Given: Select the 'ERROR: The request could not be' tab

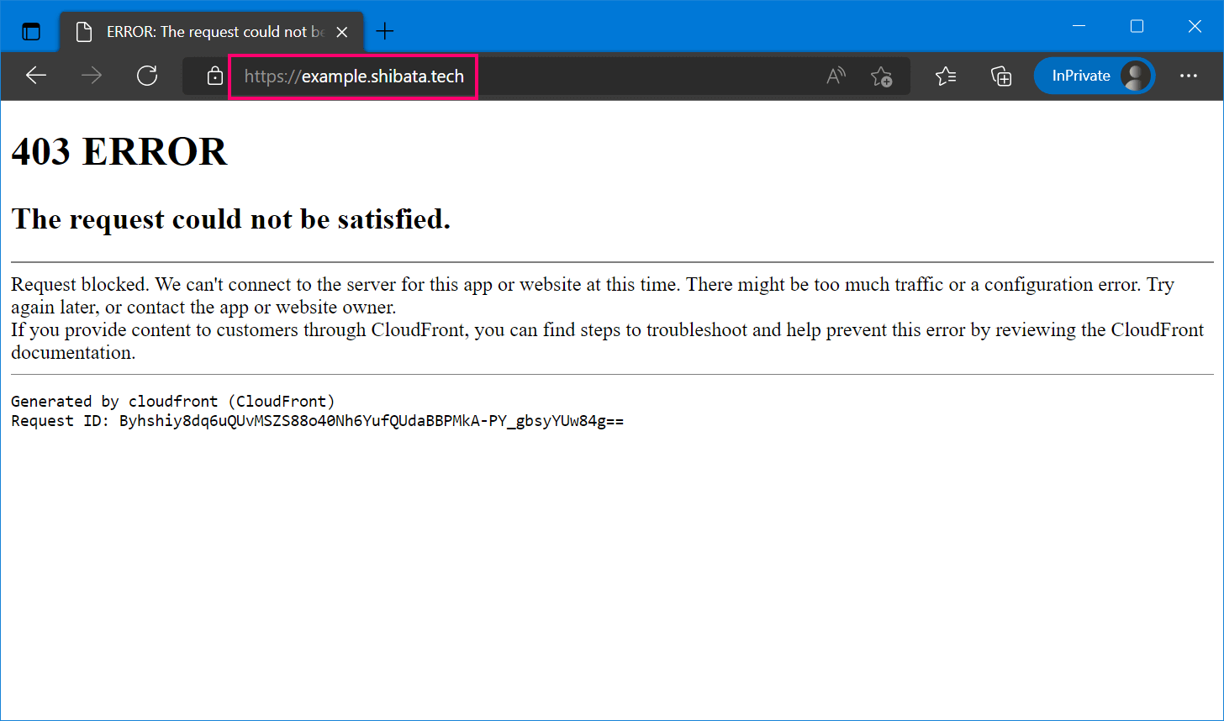Looking at the screenshot, I should point(212,32).
